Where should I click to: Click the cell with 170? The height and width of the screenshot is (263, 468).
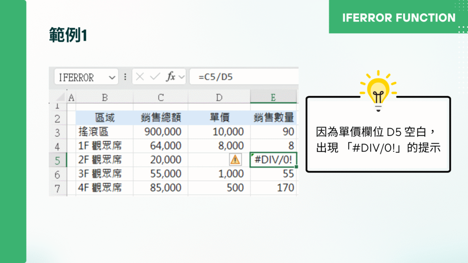click(273, 188)
